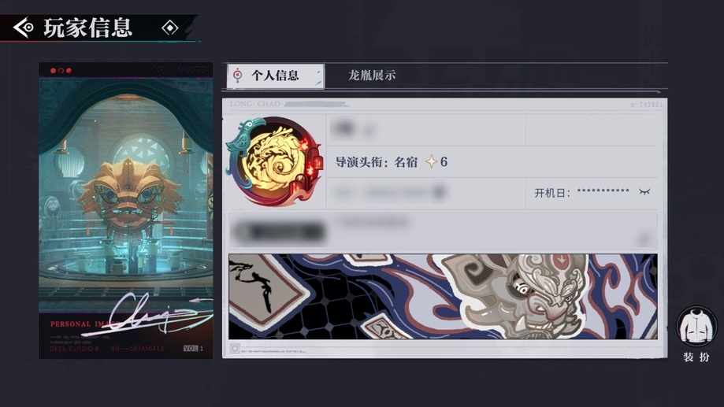Tap the star icon beside level 6
The image size is (724, 407).
click(431, 161)
